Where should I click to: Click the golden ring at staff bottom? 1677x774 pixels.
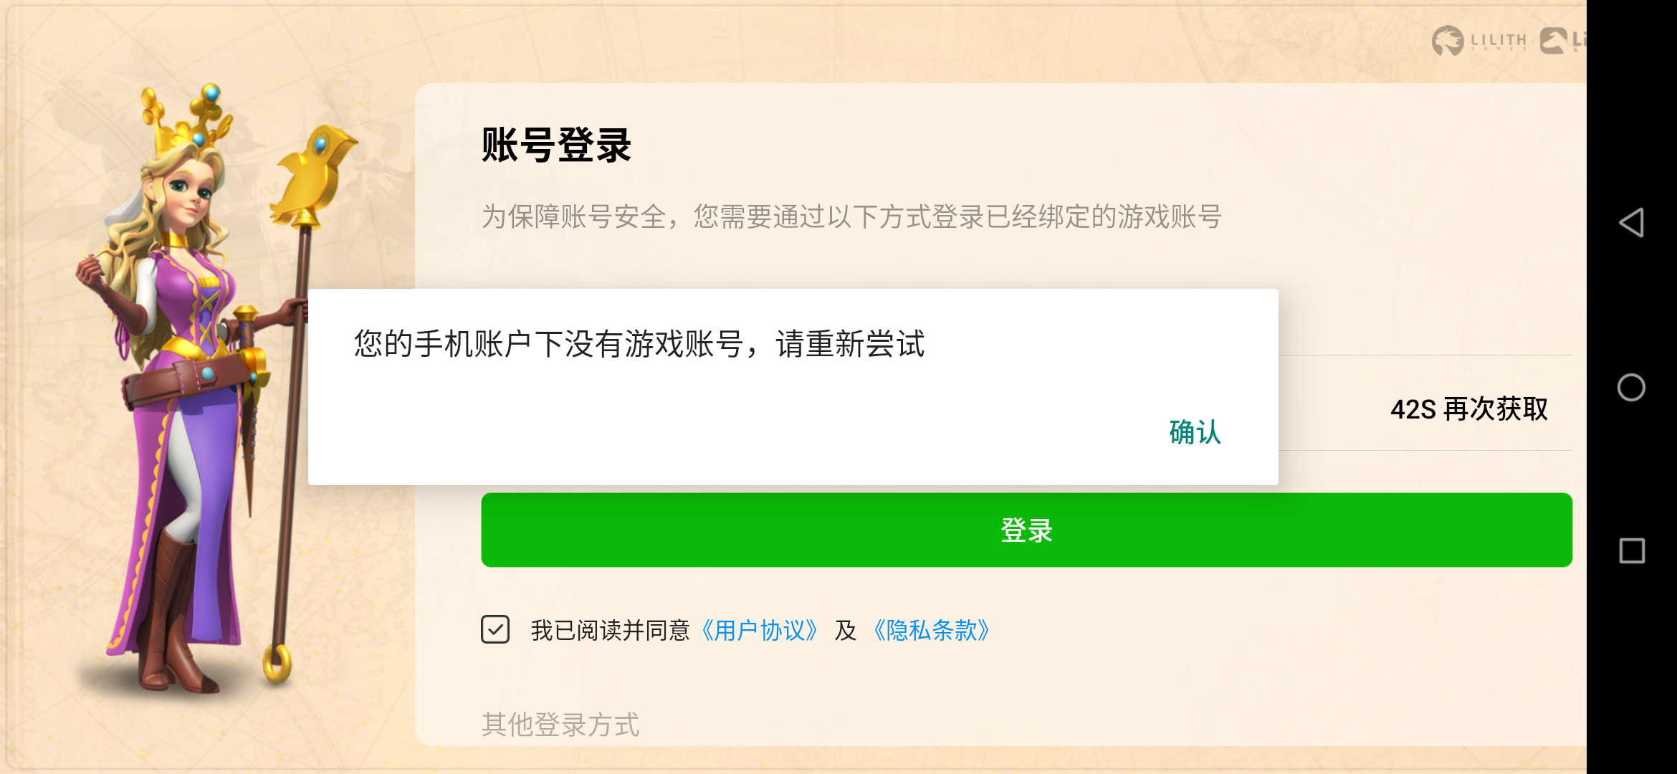click(277, 663)
